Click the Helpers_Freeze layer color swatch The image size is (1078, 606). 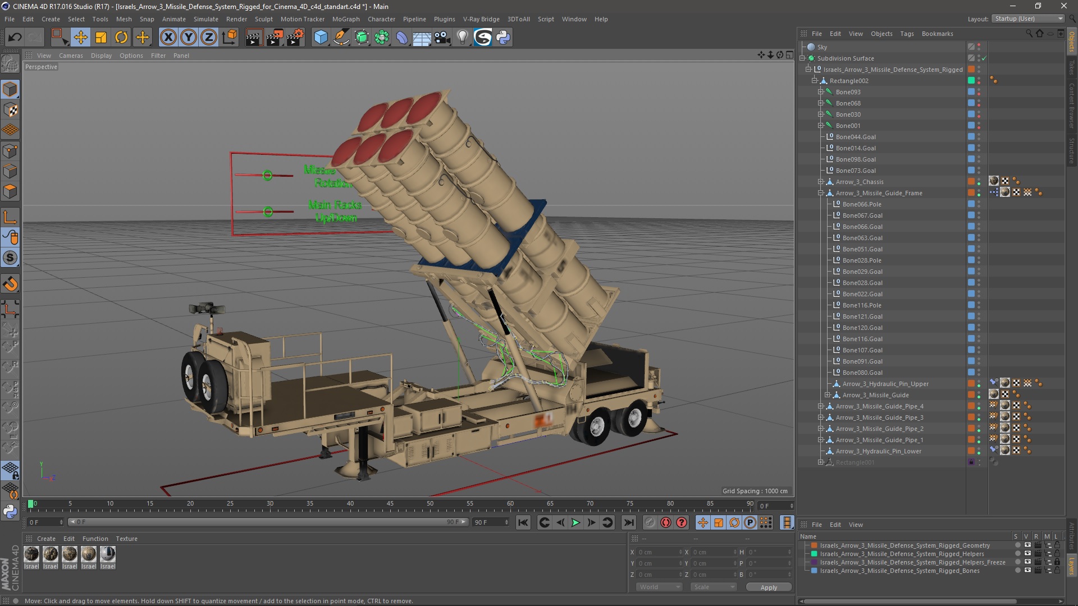(x=814, y=562)
